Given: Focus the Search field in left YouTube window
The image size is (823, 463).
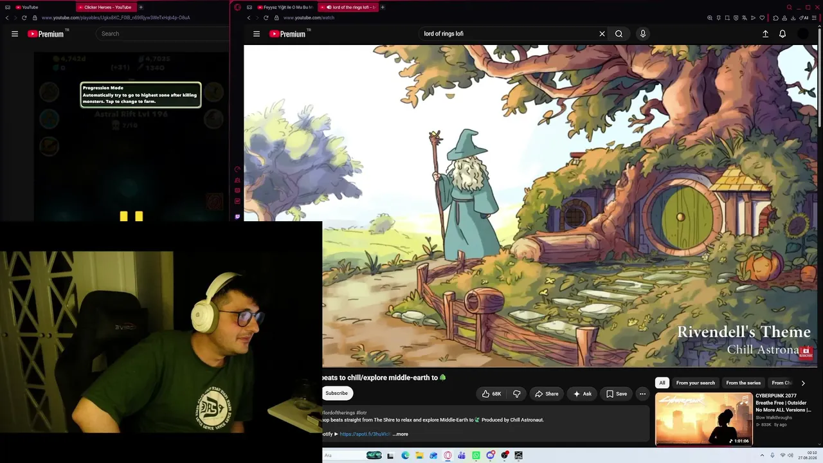Looking at the screenshot, I should [162, 33].
